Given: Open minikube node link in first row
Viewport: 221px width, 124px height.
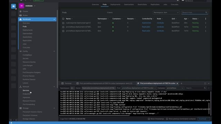Looking at the screenshot, I should (160, 23).
